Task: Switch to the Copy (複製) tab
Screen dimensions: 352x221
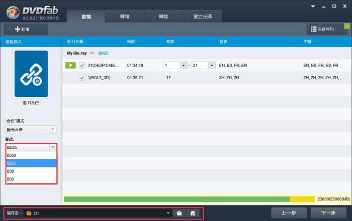Action: click(x=86, y=17)
